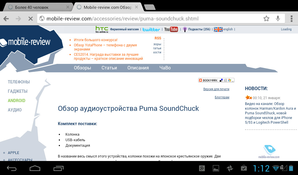Screen dimensions: 298x175
Task: Click the RSS link
Action: coord(158,38)
